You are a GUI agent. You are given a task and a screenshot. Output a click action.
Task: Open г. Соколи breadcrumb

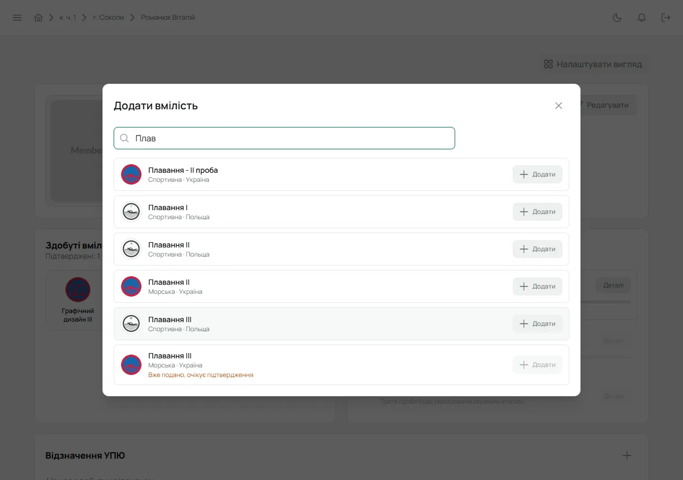click(108, 18)
